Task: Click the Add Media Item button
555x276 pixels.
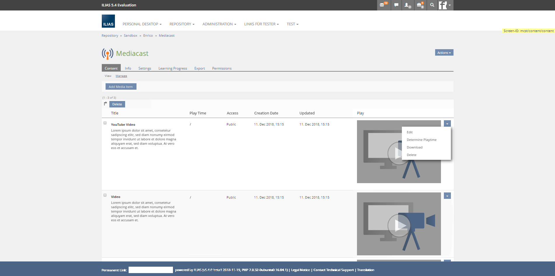Action: pos(121,87)
